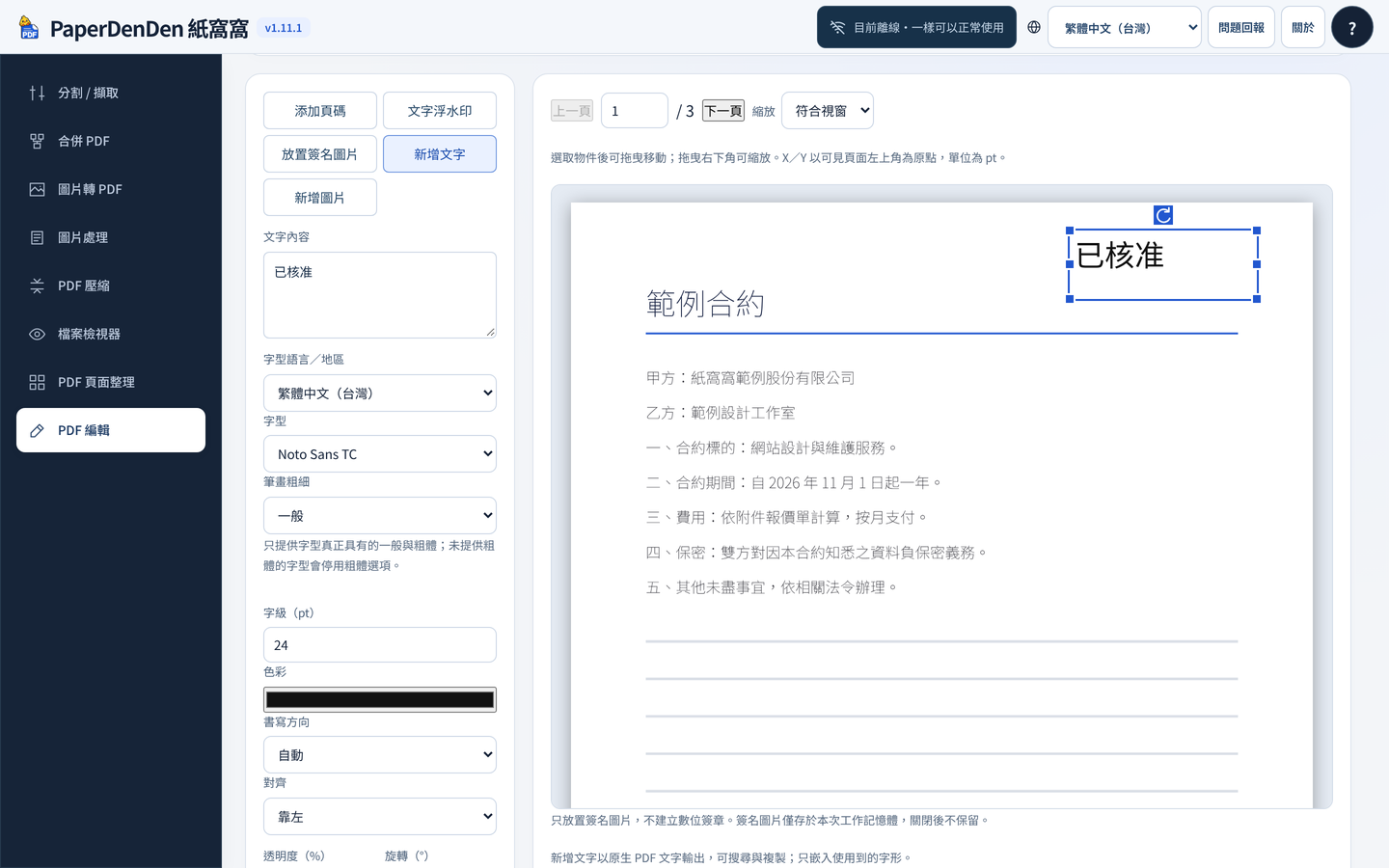Click the disabled 上一頁 button
This screenshot has height=868, width=1389.
(x=572, y=111)
